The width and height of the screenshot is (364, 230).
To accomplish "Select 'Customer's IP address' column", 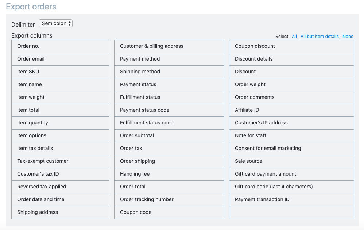I will 291,123.
